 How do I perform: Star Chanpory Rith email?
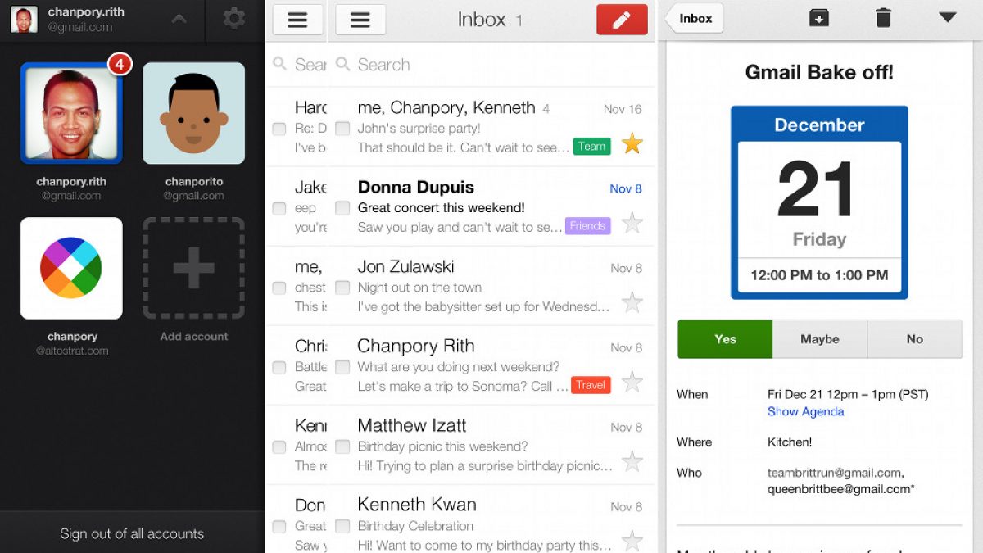632,382
